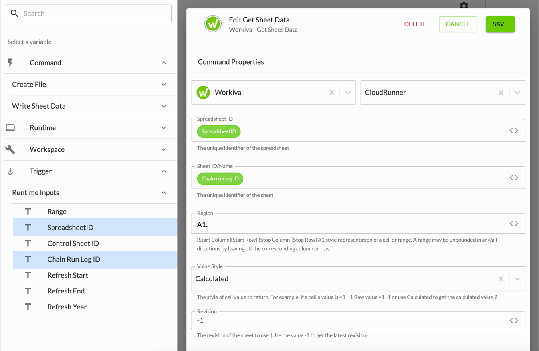
Task: Open the code editor for Spreadsheet ID
Action: 514,131
